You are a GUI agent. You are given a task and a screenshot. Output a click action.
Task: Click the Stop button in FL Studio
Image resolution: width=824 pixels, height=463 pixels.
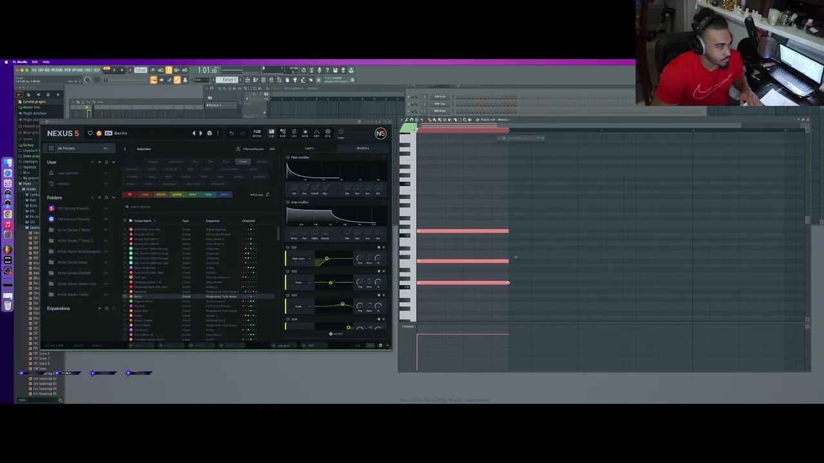tap(122, 70)
